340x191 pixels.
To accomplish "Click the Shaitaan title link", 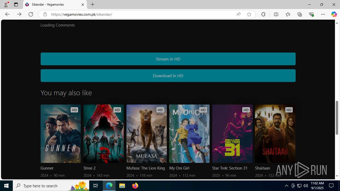I will point(262,168).
